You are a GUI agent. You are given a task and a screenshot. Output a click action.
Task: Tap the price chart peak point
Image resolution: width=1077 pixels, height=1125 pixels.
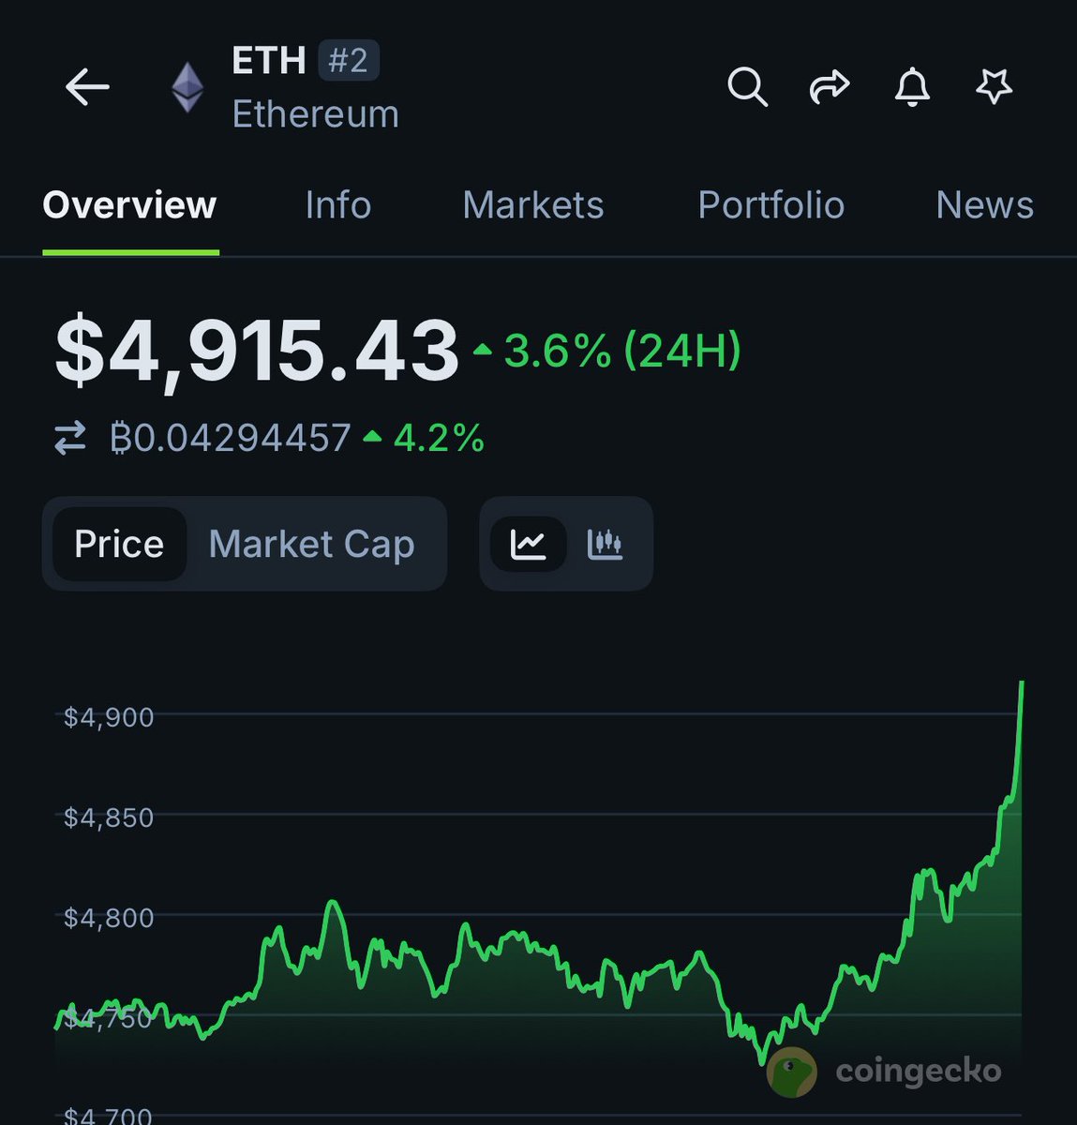coord(1022,683)
